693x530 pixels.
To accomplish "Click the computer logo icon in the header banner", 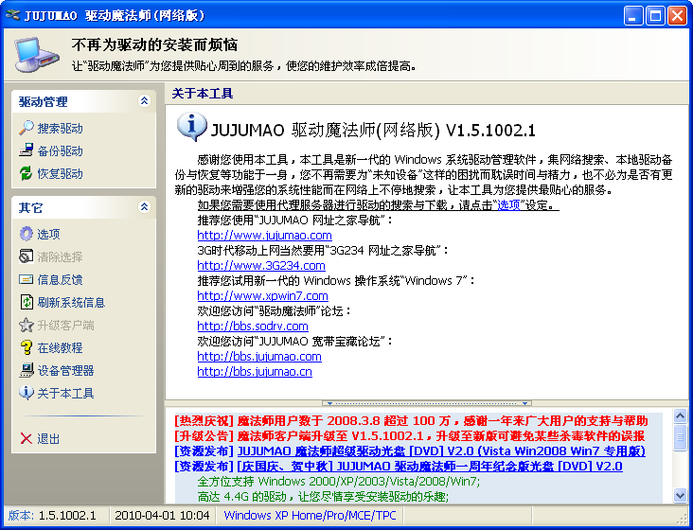I will 36,55.
